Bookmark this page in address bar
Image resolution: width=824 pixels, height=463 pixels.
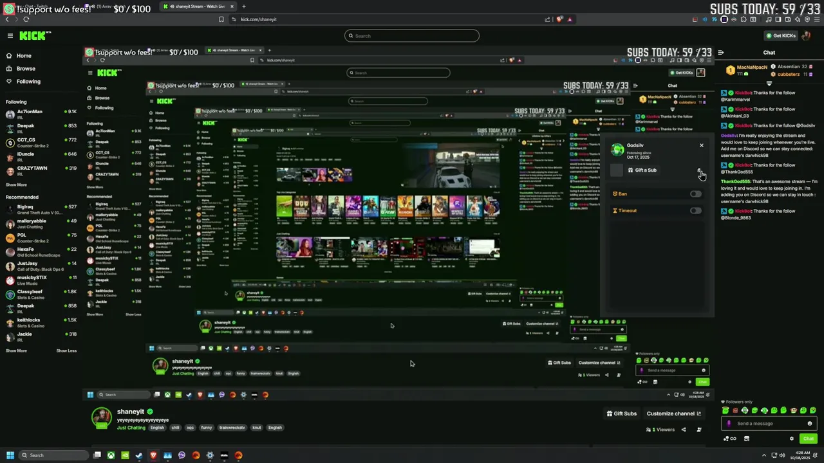tap(221, 19)
